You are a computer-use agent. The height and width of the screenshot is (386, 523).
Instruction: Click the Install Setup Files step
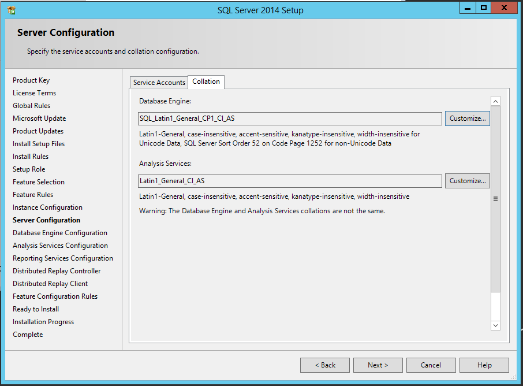click(x=39, y=143)
